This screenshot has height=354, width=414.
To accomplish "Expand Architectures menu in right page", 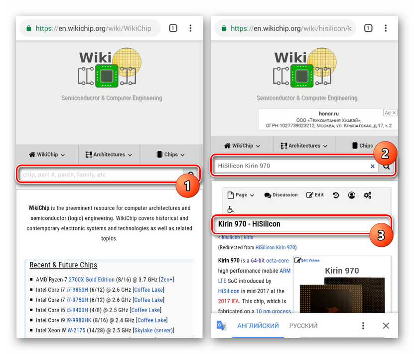I will pyautogui.click(x=304, y=146).
